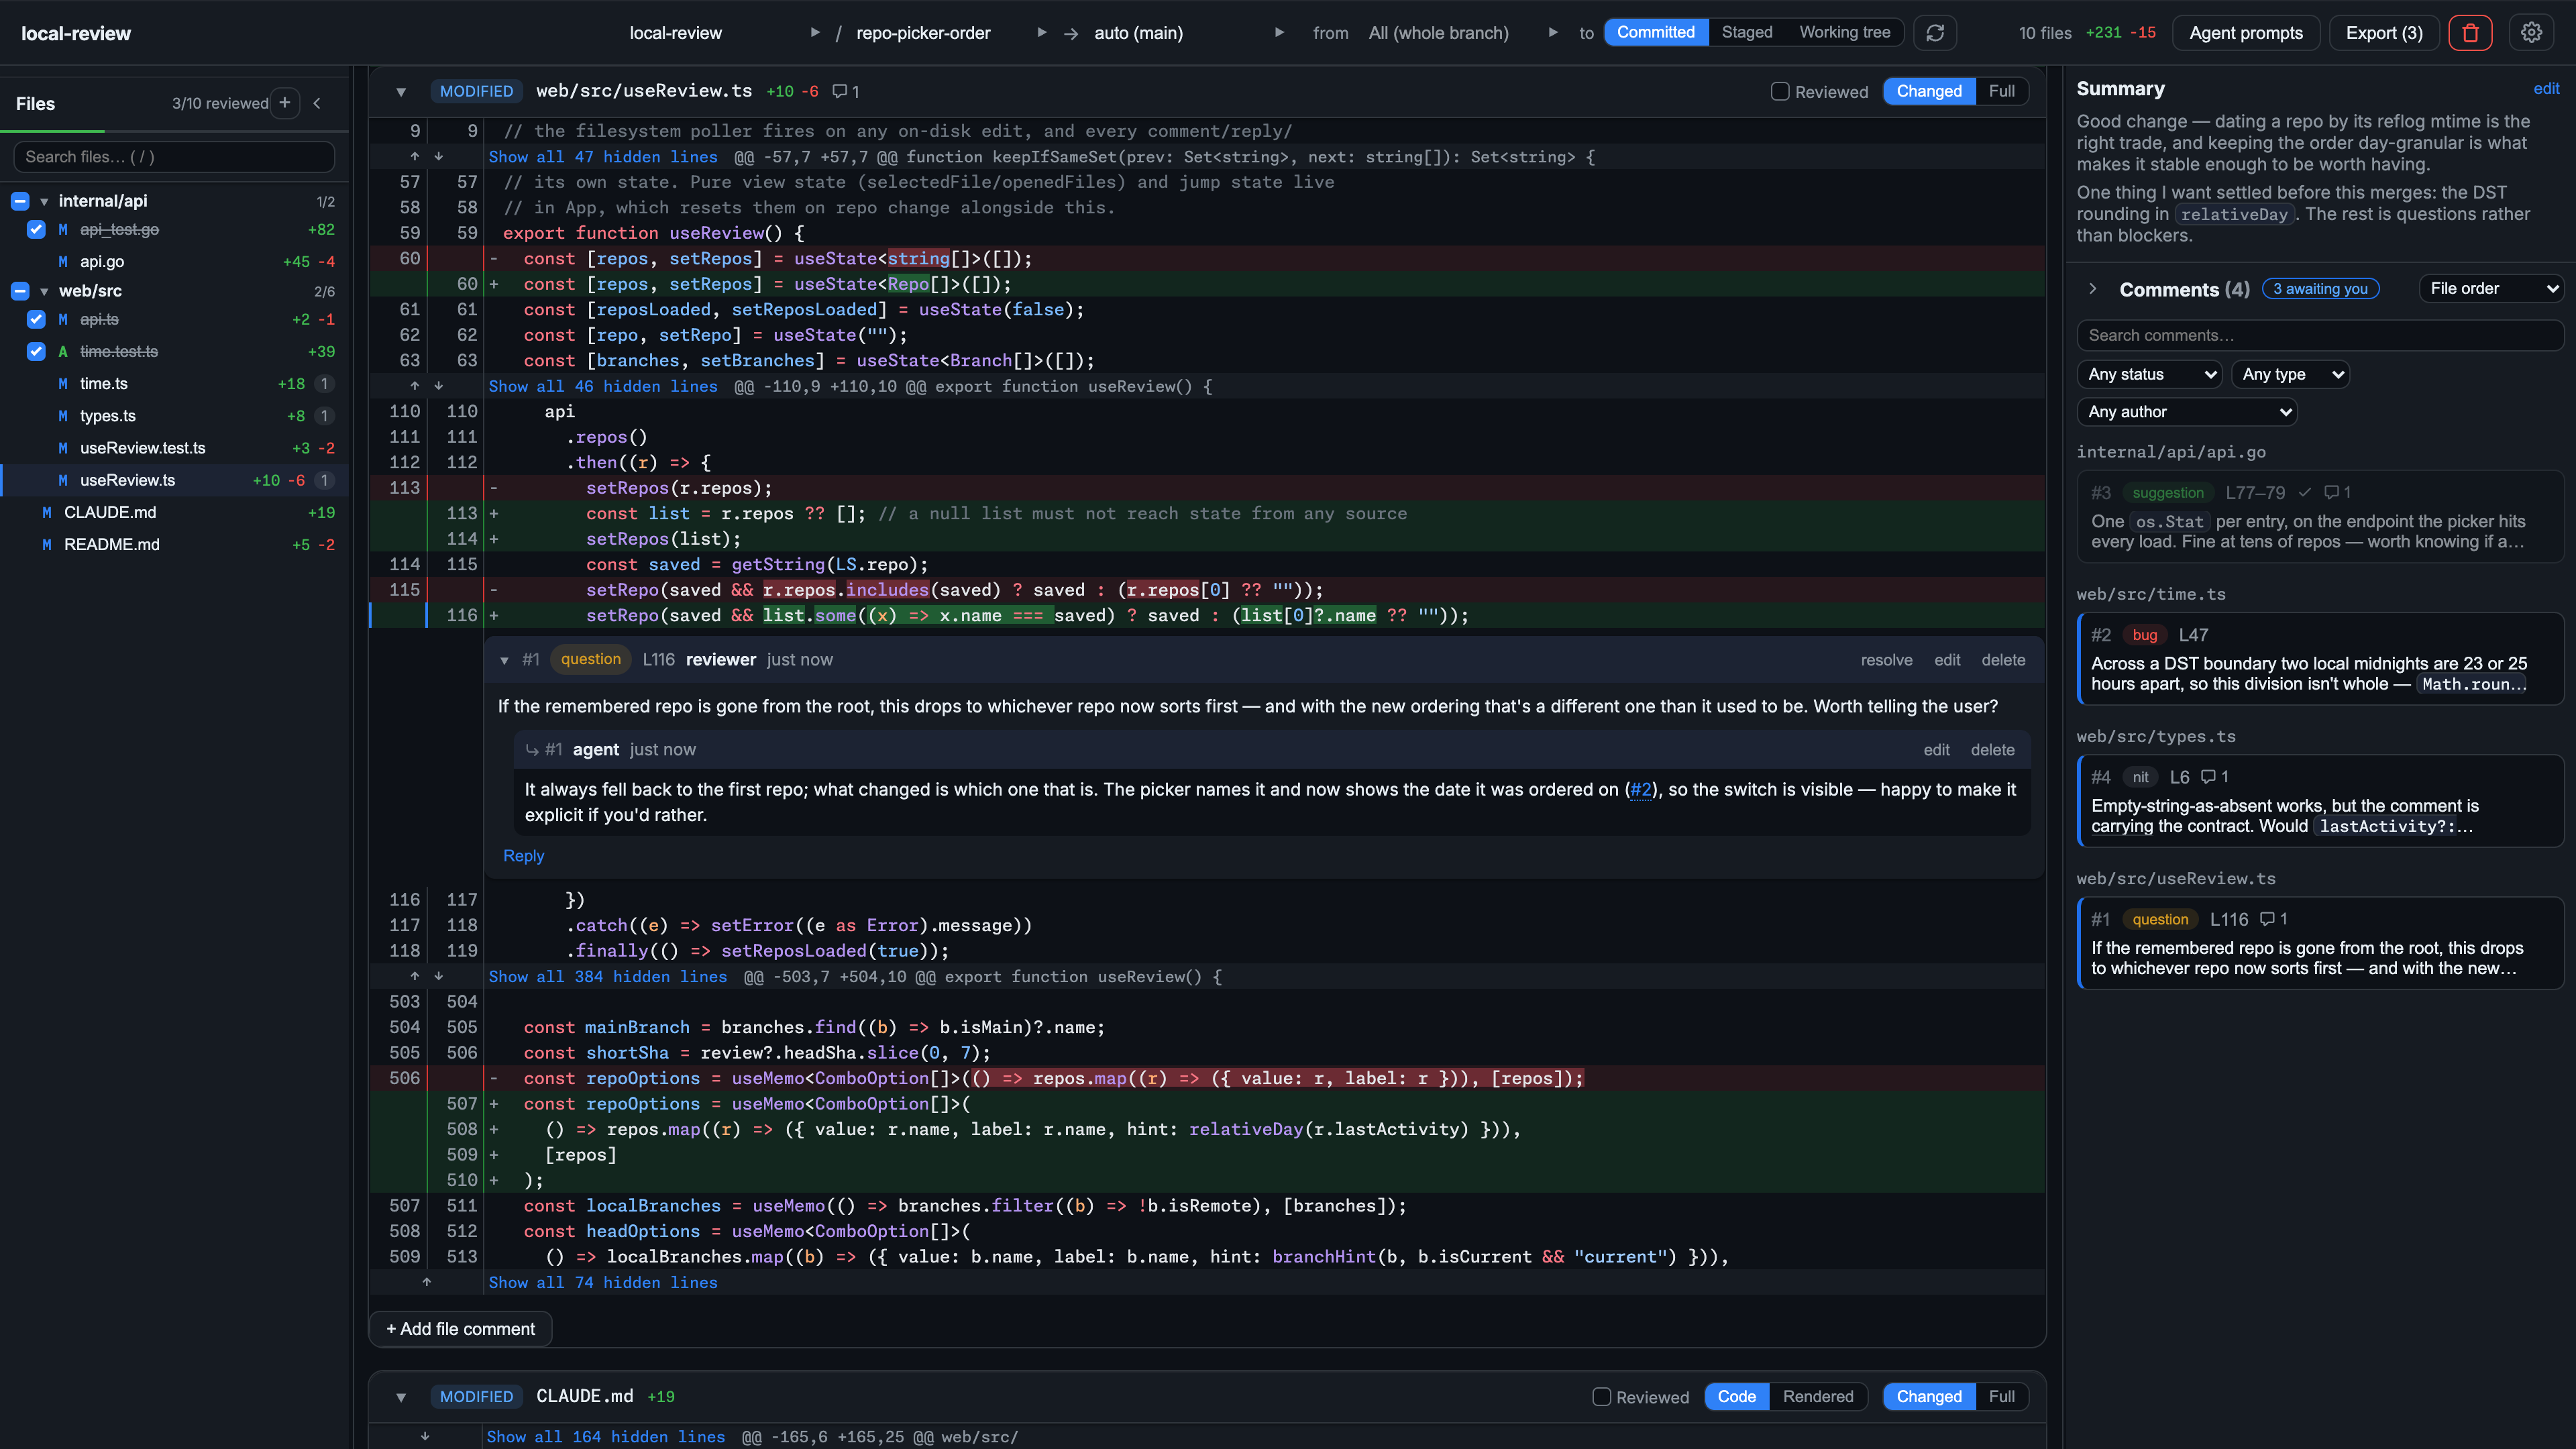Select Code view for CLAUDE.md
Image resolution: width=2576 pixels, height=1449 pixels.
click(1736, 1397)
